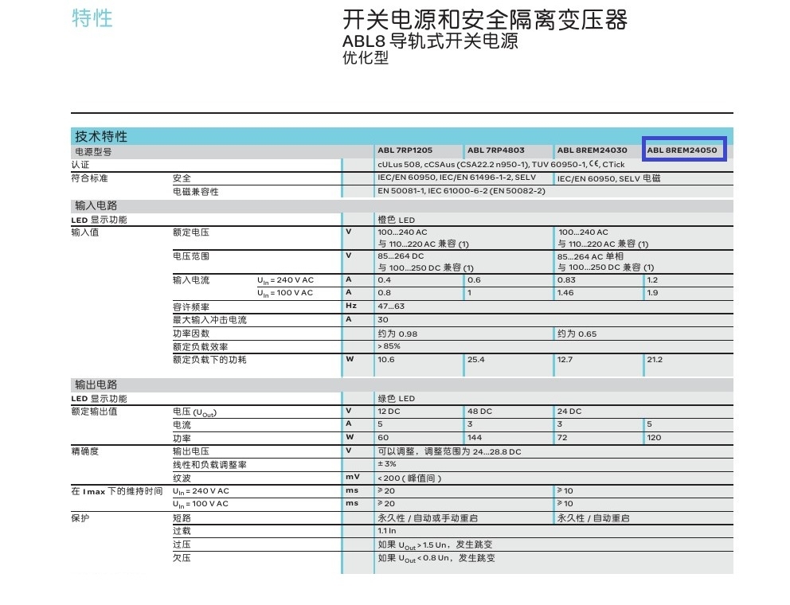The height and width of the screenshot is (605, 790).
Task: Click the 额定电压 row label
Action: pyautogui.click(x=191, y=232)
